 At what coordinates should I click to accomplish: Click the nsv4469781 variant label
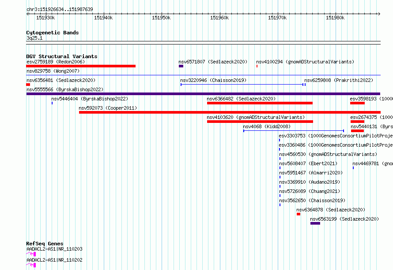372,163
